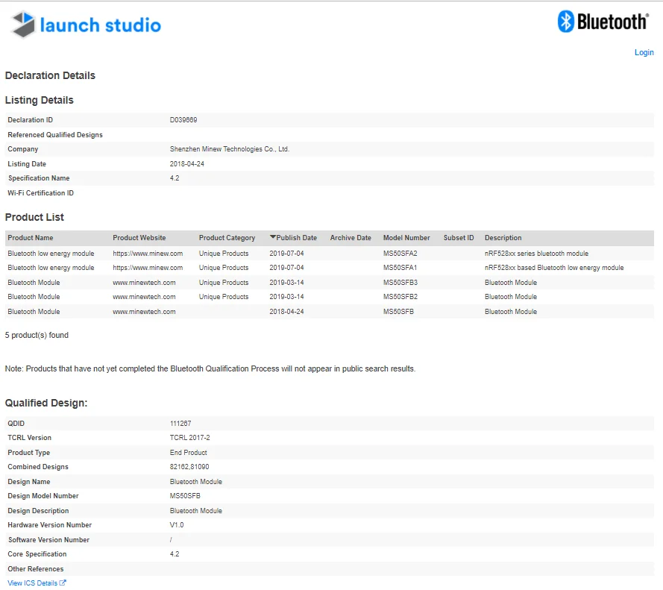The height and width of the screenshot is (590, 663).
Task: Select model number MS50SFB in product list
Action: click(398, 312)
